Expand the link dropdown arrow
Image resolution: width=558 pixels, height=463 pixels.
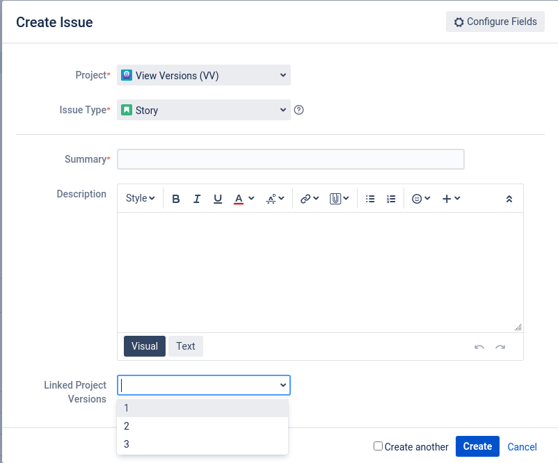point(316,198)
